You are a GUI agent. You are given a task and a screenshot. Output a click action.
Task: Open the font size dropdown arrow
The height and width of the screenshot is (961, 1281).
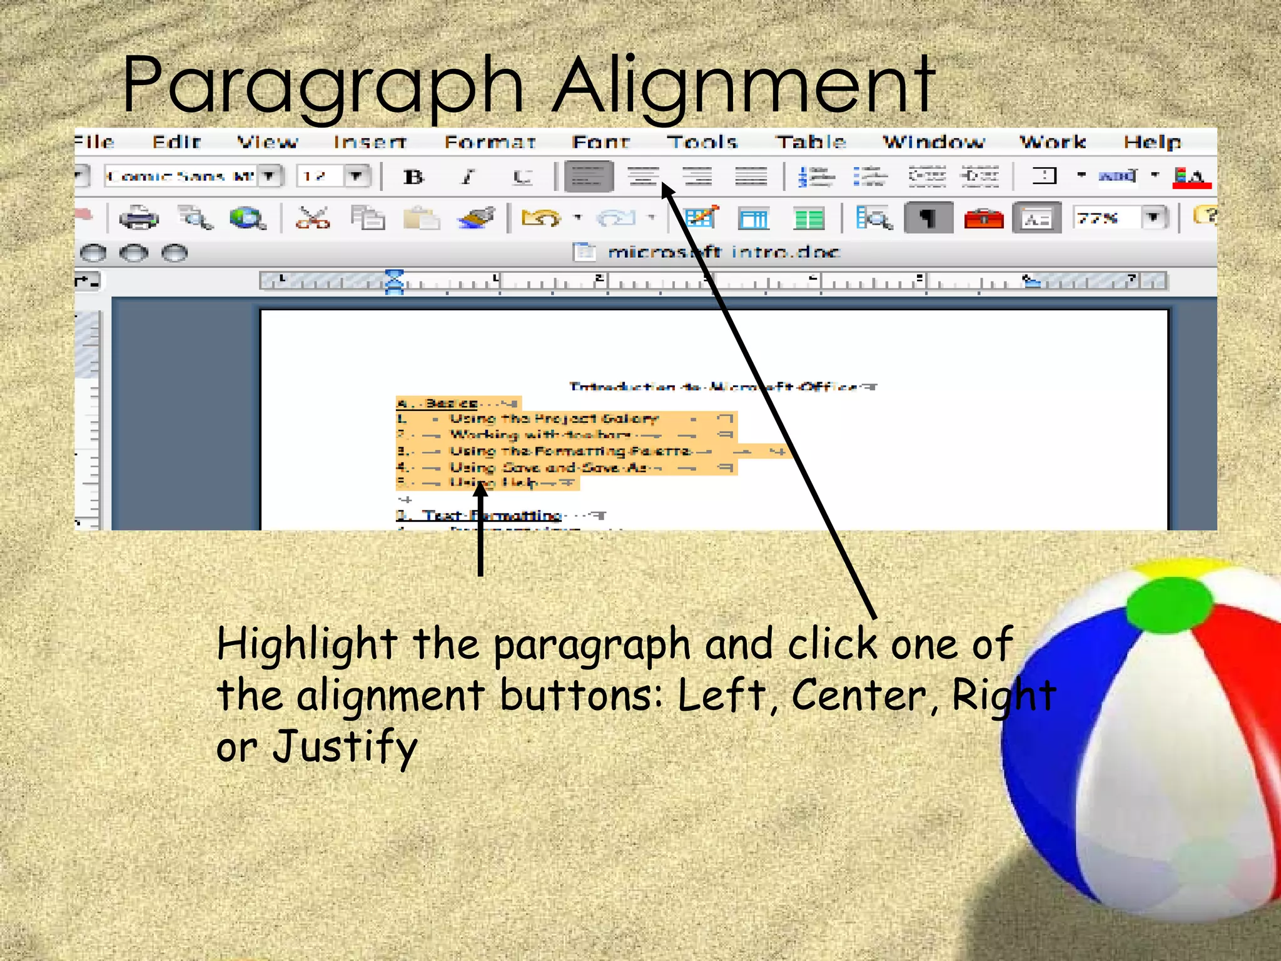(x=357, y=176)
